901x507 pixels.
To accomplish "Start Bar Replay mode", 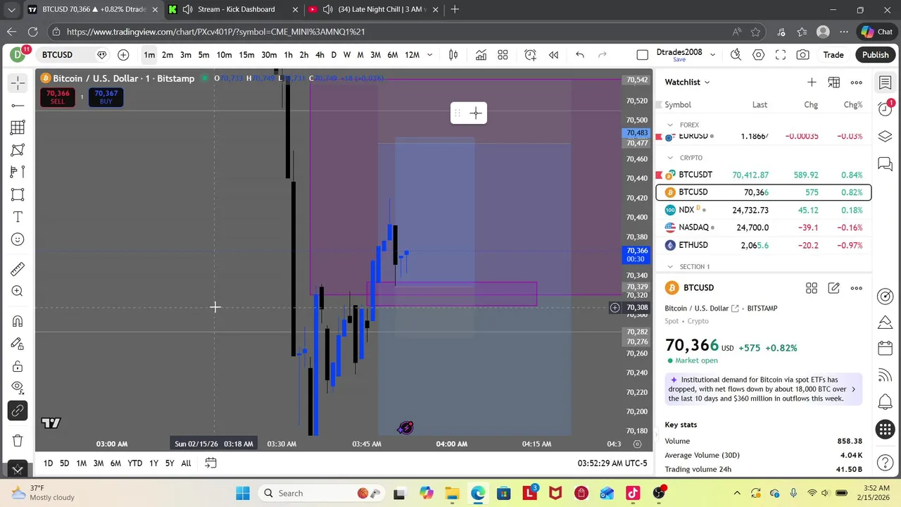I will click(x=554, y=55).
